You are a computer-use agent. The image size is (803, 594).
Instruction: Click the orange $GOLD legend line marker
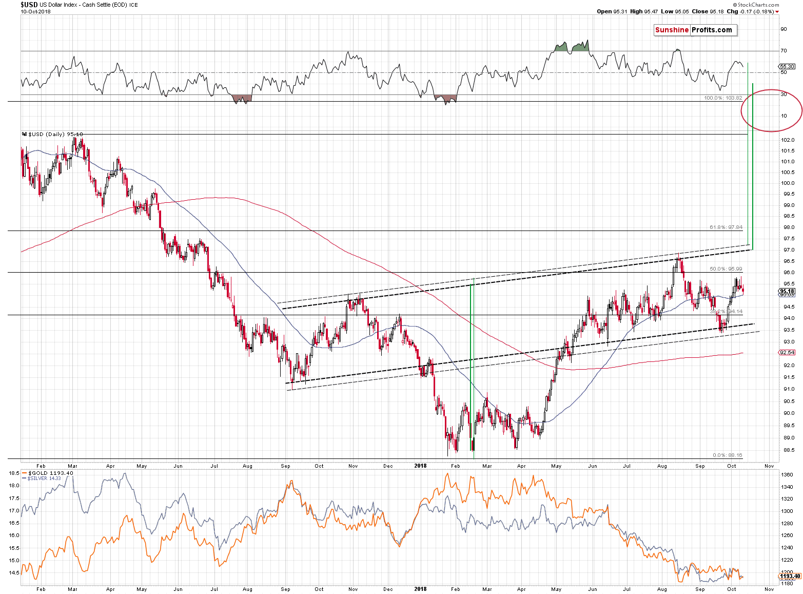[x=24, y=473]
